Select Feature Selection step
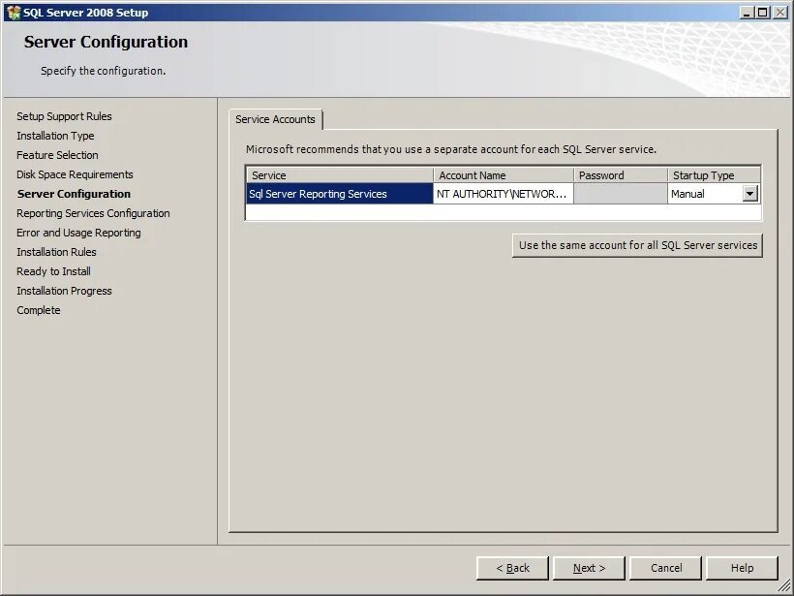Image resolution: width=794 pixels, height=596 pixels. 57,155
